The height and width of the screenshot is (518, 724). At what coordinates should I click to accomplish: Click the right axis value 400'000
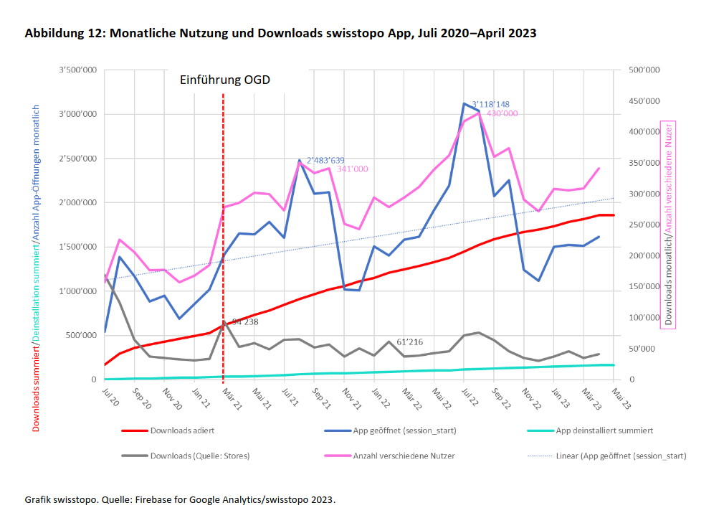[x=644, y=132]
